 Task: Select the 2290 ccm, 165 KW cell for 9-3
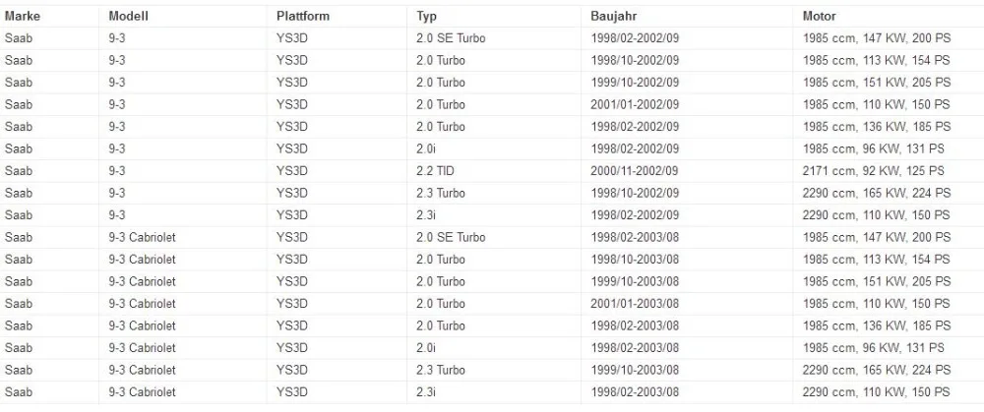click(877, 193)
